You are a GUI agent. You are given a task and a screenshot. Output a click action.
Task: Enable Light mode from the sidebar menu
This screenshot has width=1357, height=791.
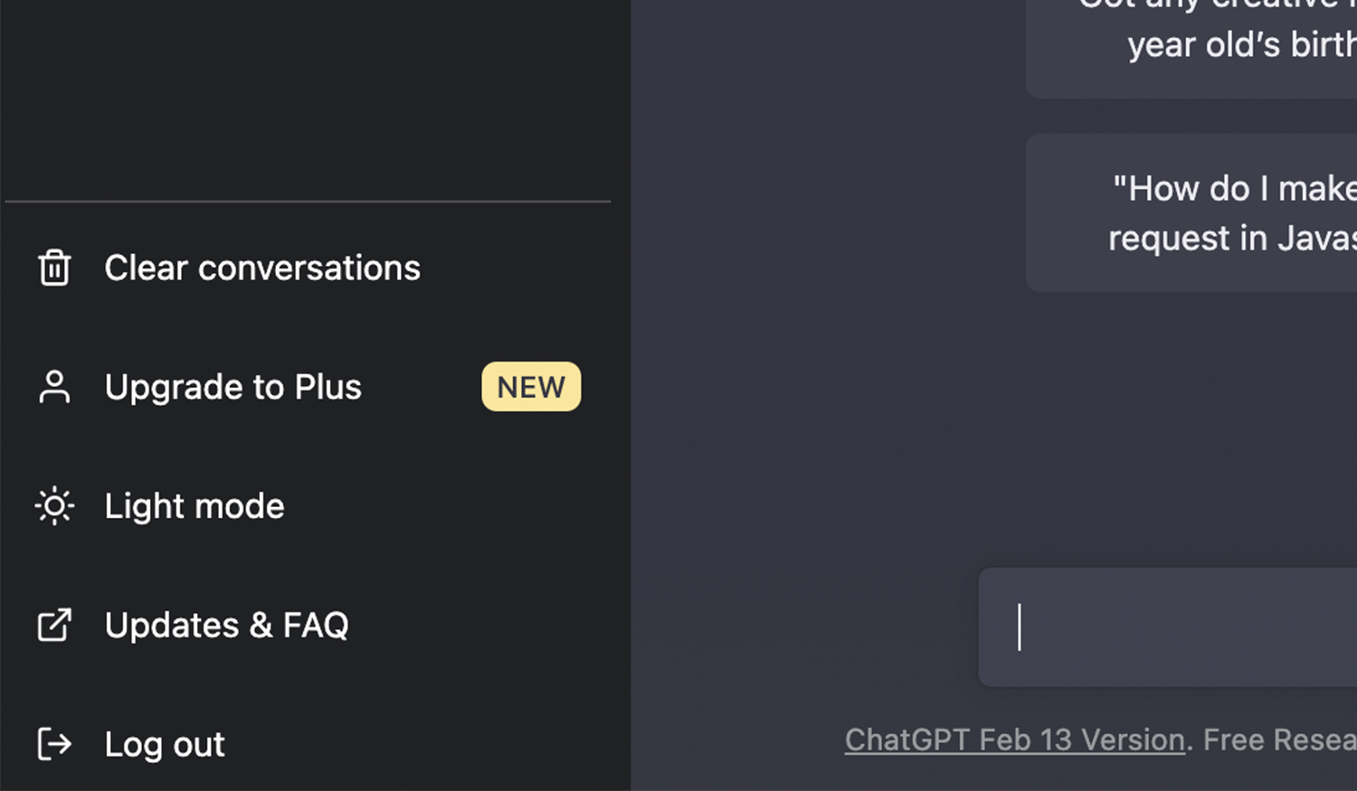(194, 505)
